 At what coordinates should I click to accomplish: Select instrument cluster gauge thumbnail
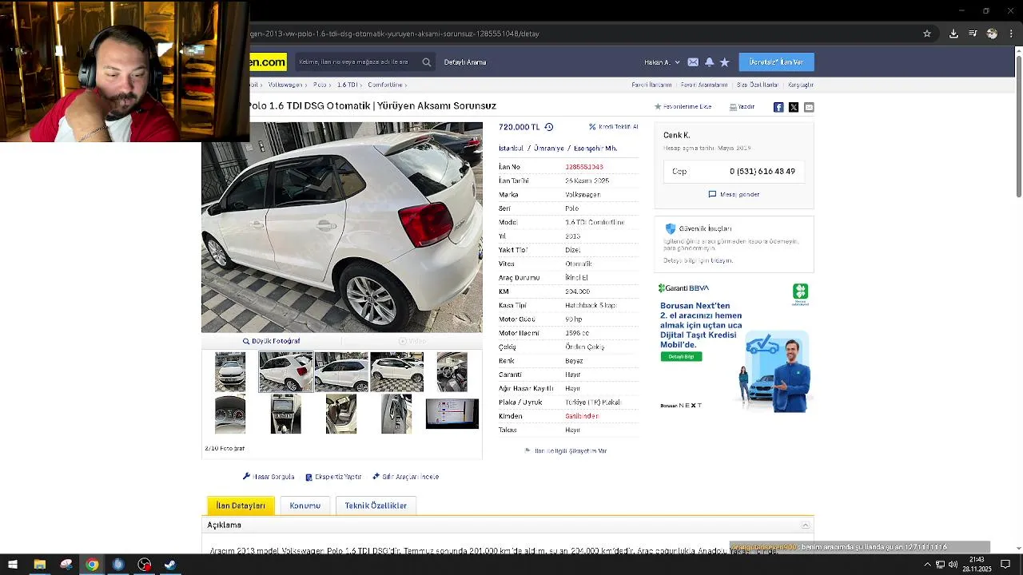(230, 414)
